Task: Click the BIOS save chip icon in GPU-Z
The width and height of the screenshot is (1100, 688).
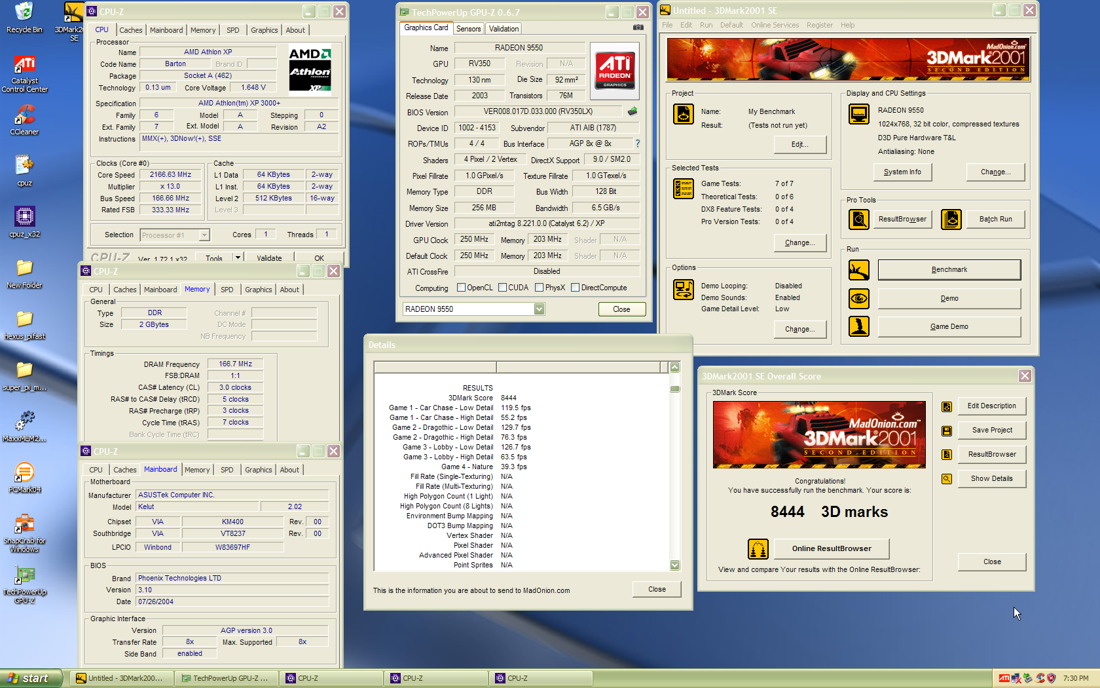Action: click(632, 111)
